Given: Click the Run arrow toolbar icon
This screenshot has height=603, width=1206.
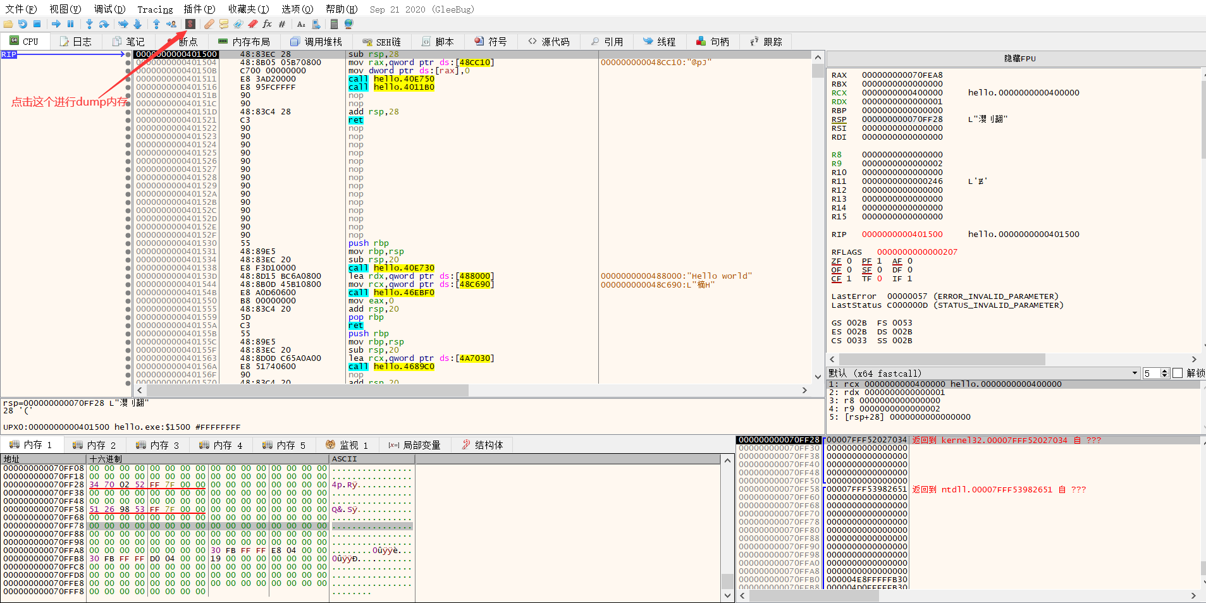Looking at the screenshot, I should [56, 24].
